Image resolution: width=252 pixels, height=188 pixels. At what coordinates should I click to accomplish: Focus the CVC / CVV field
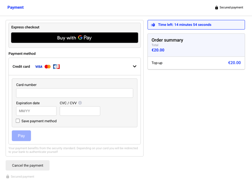[80, 111]
